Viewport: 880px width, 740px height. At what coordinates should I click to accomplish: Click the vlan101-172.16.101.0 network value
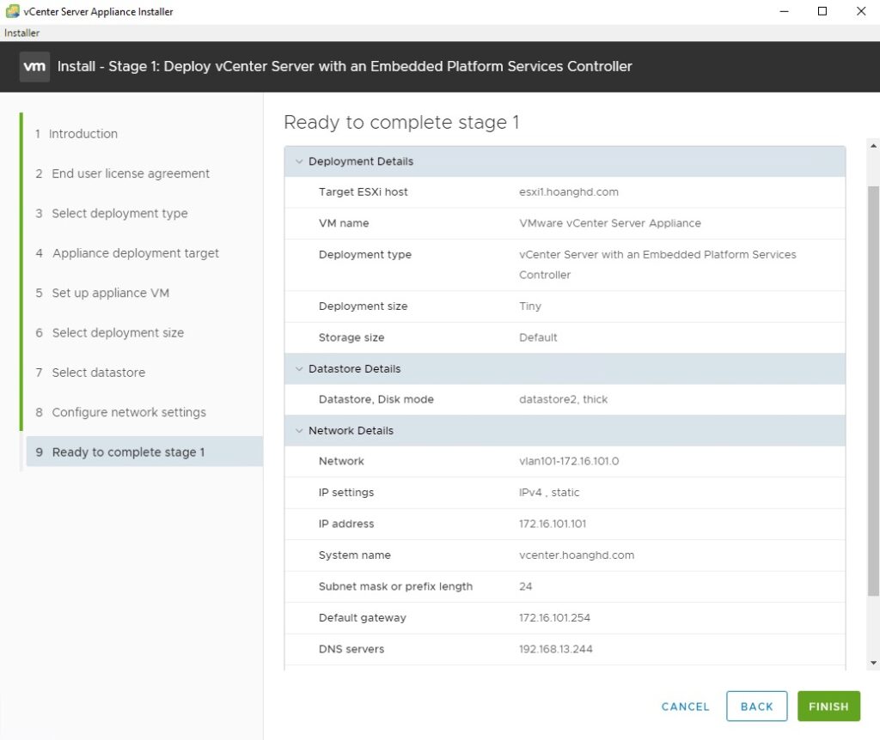(569, 461)
